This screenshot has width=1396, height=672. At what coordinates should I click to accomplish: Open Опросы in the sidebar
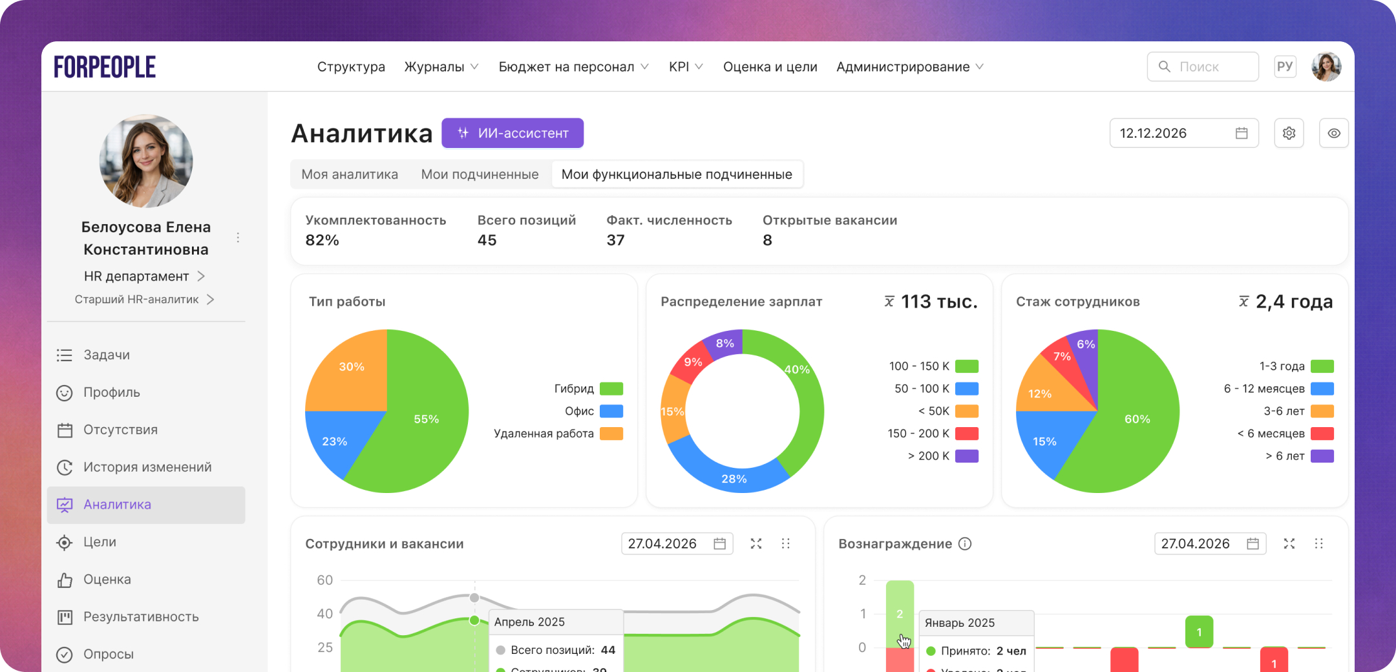(x=146, y=654)
